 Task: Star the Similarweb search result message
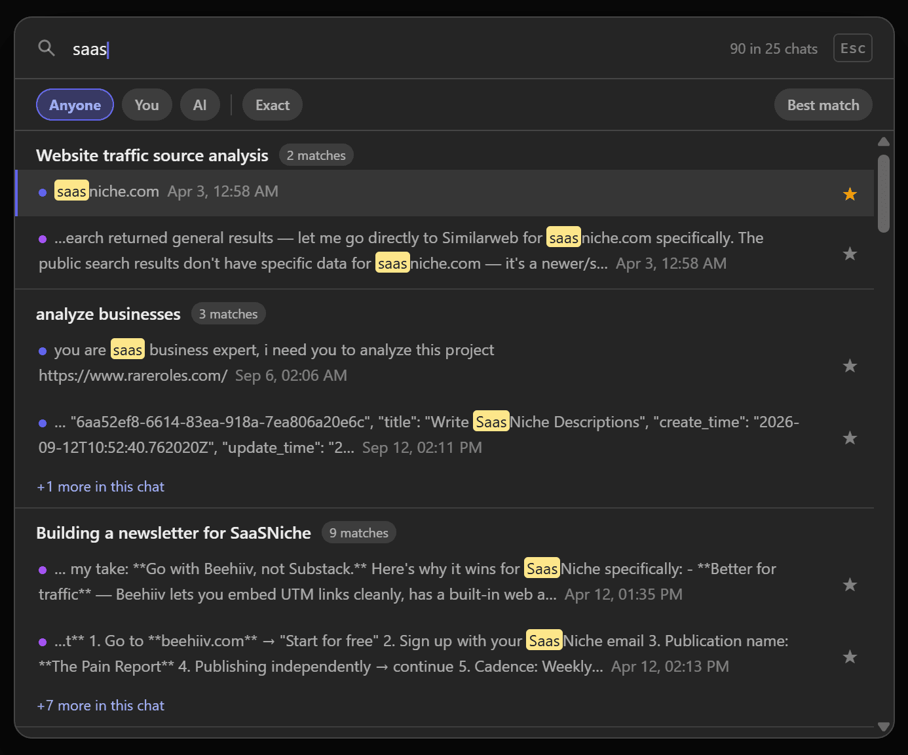(x=850, y=254)
